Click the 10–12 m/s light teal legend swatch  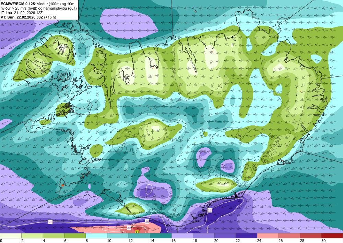[x=118, y=235]
